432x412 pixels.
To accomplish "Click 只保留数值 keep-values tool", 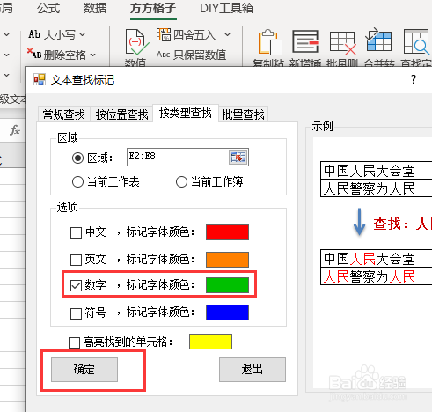I will click(191, 55).
